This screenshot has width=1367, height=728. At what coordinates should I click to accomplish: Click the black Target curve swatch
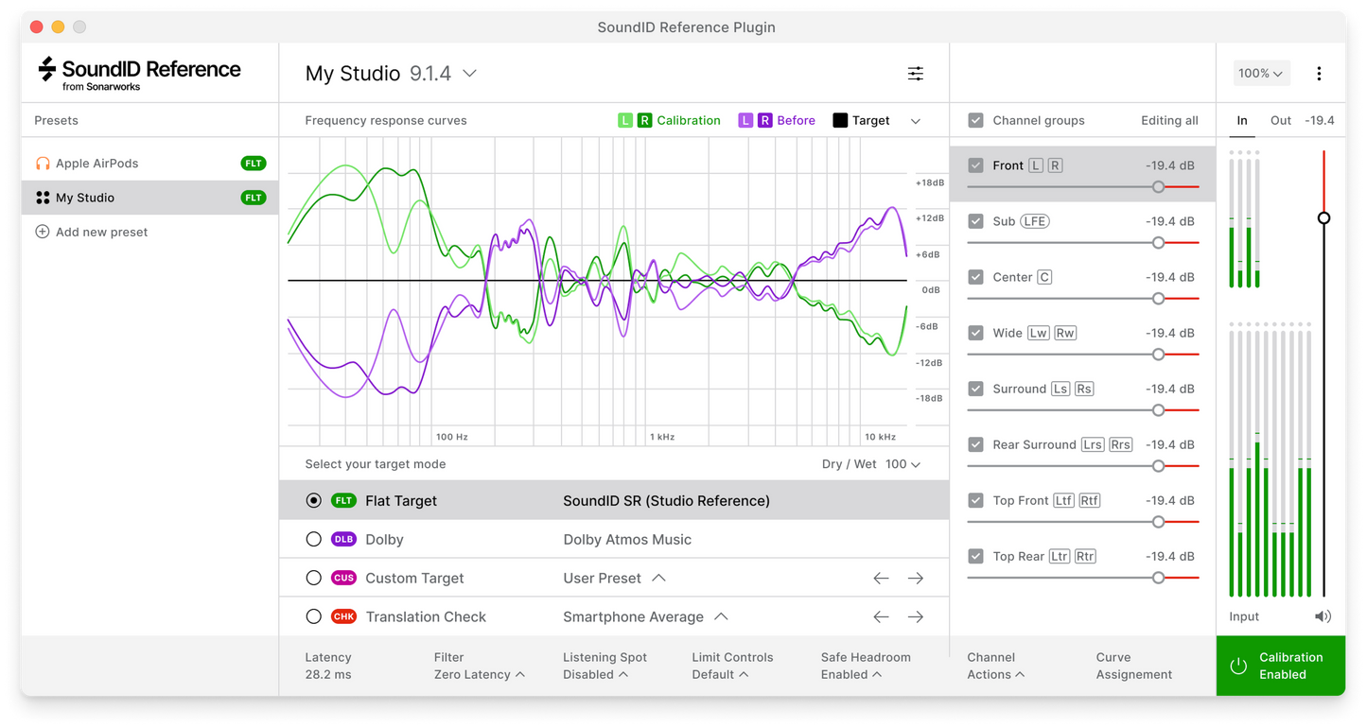point(840,120)
